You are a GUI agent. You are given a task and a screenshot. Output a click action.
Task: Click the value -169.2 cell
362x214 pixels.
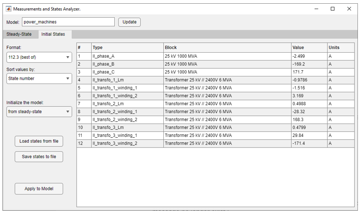pyautogui.click(x=309, y=64)
